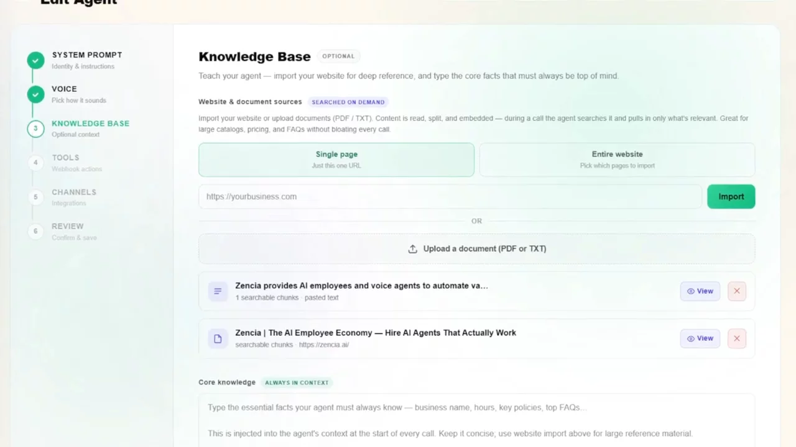Click file icon for zencia.ai source

click(218, 338)
